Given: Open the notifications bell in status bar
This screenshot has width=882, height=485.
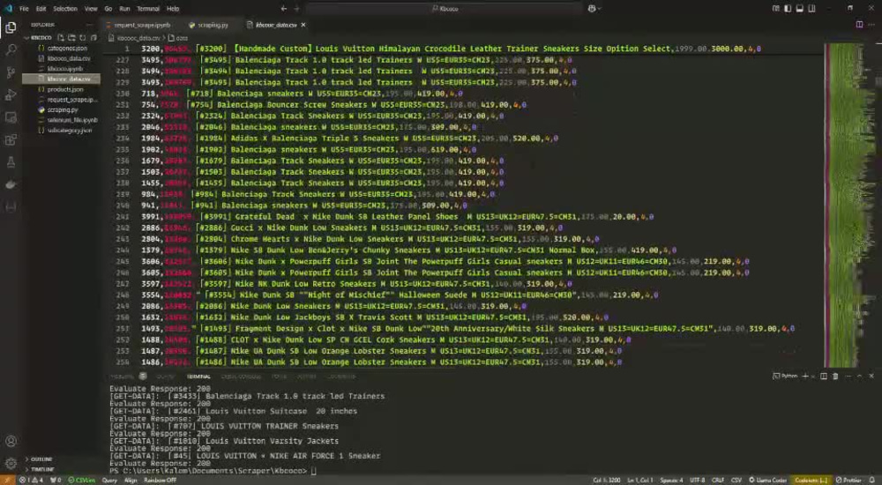Looking at the screenshot, I should [x=872, y=480].
